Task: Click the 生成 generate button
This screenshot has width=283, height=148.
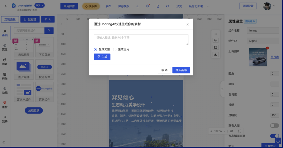Action: pyautogui.click(x=102, y=57)
